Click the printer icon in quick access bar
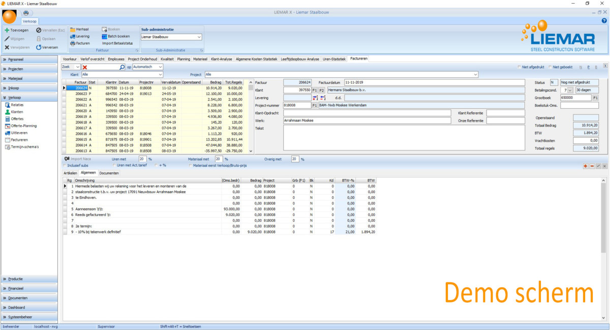610x330 pixels. coord(26,13)
